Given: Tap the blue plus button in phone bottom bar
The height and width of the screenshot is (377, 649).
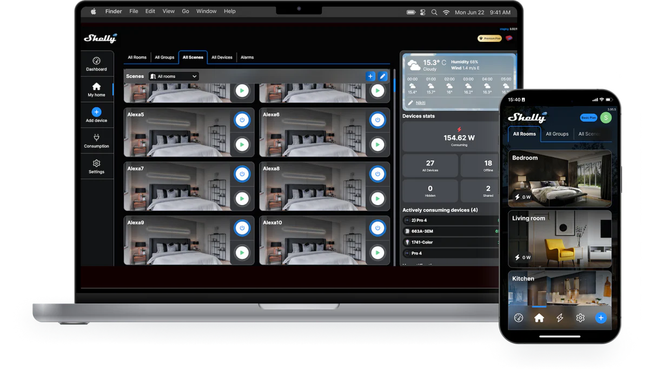Looking at the screenshot, I should click(600, 318).
